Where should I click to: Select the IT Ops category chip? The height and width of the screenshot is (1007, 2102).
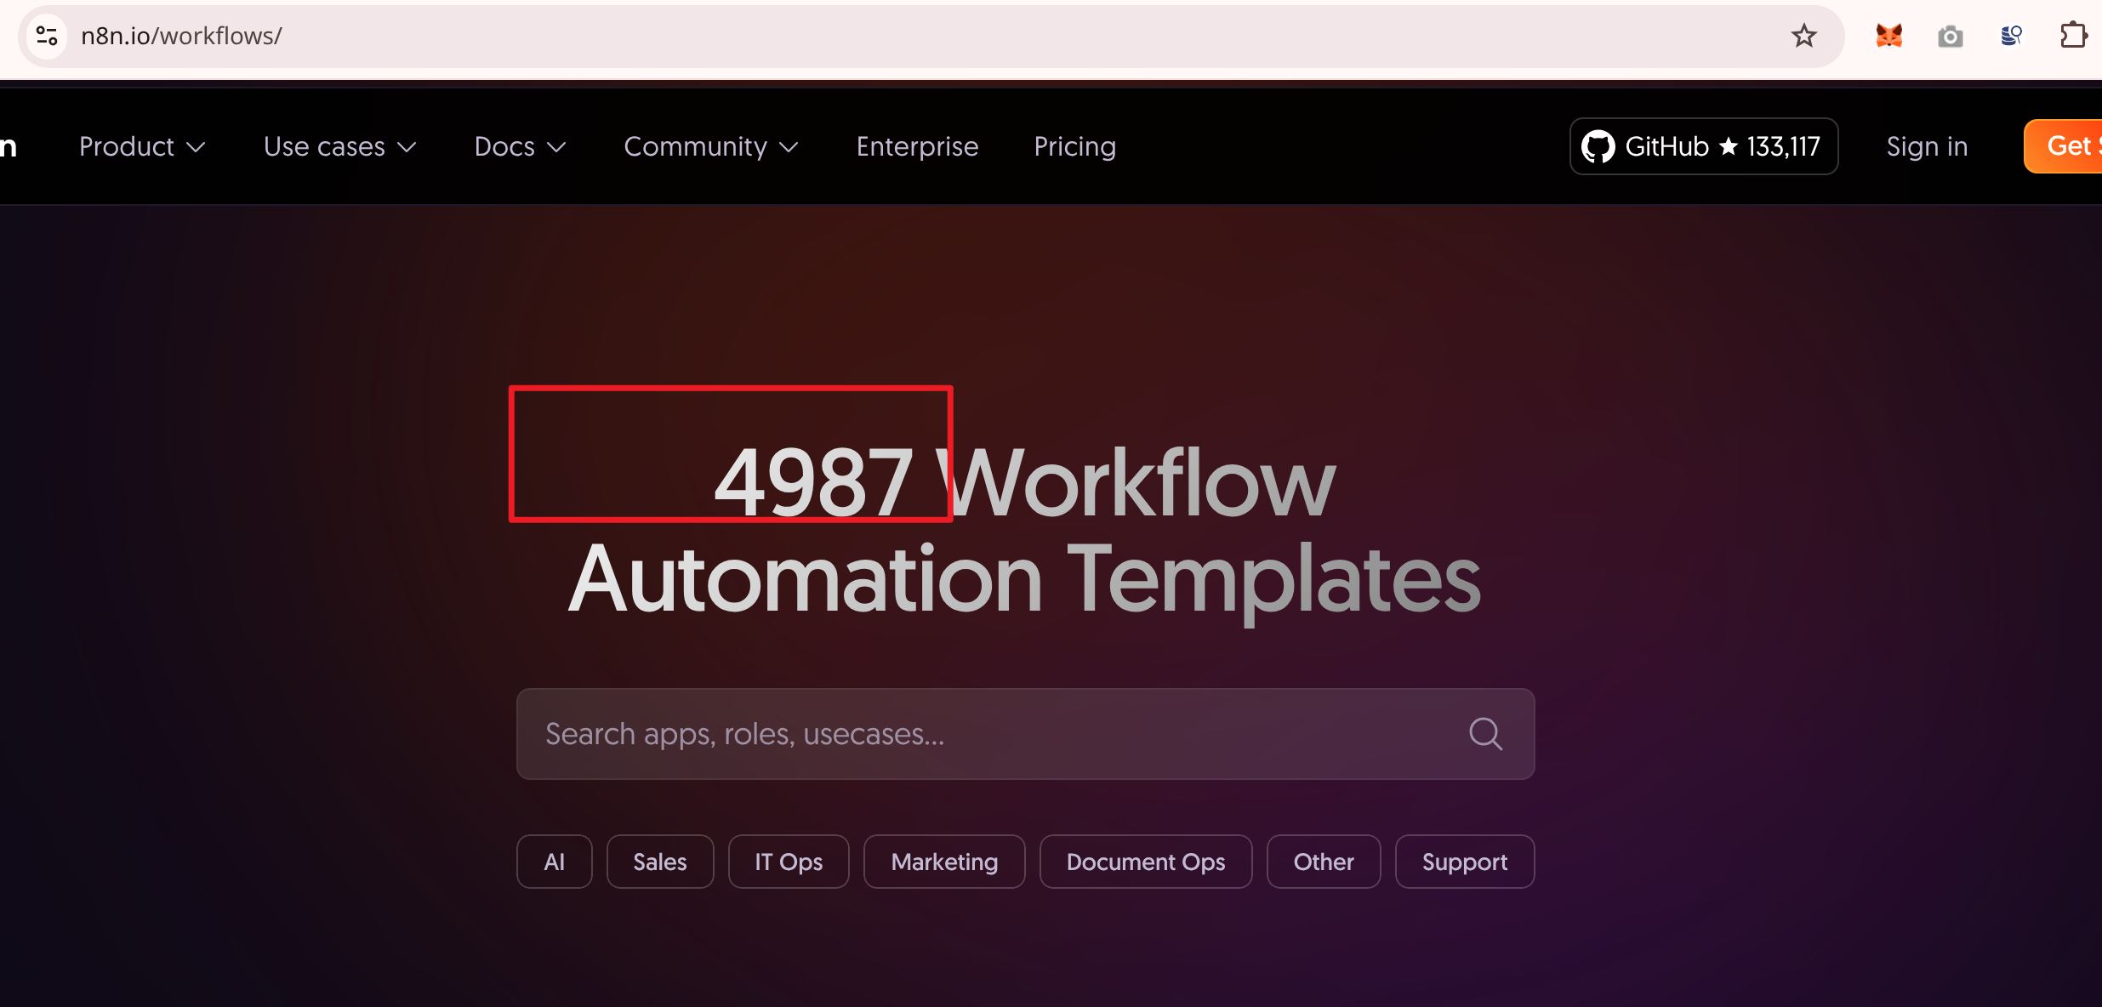789,862
